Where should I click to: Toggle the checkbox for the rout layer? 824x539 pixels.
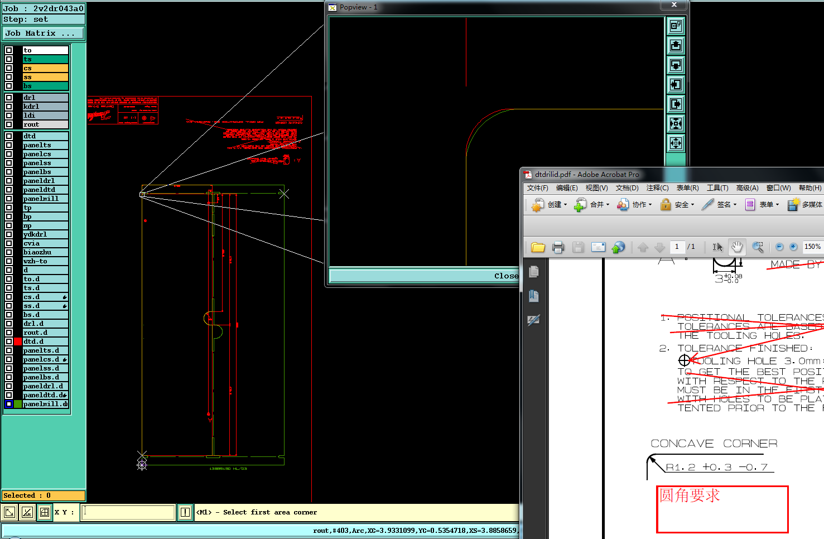pyautogui.click(x=9, y=124)
